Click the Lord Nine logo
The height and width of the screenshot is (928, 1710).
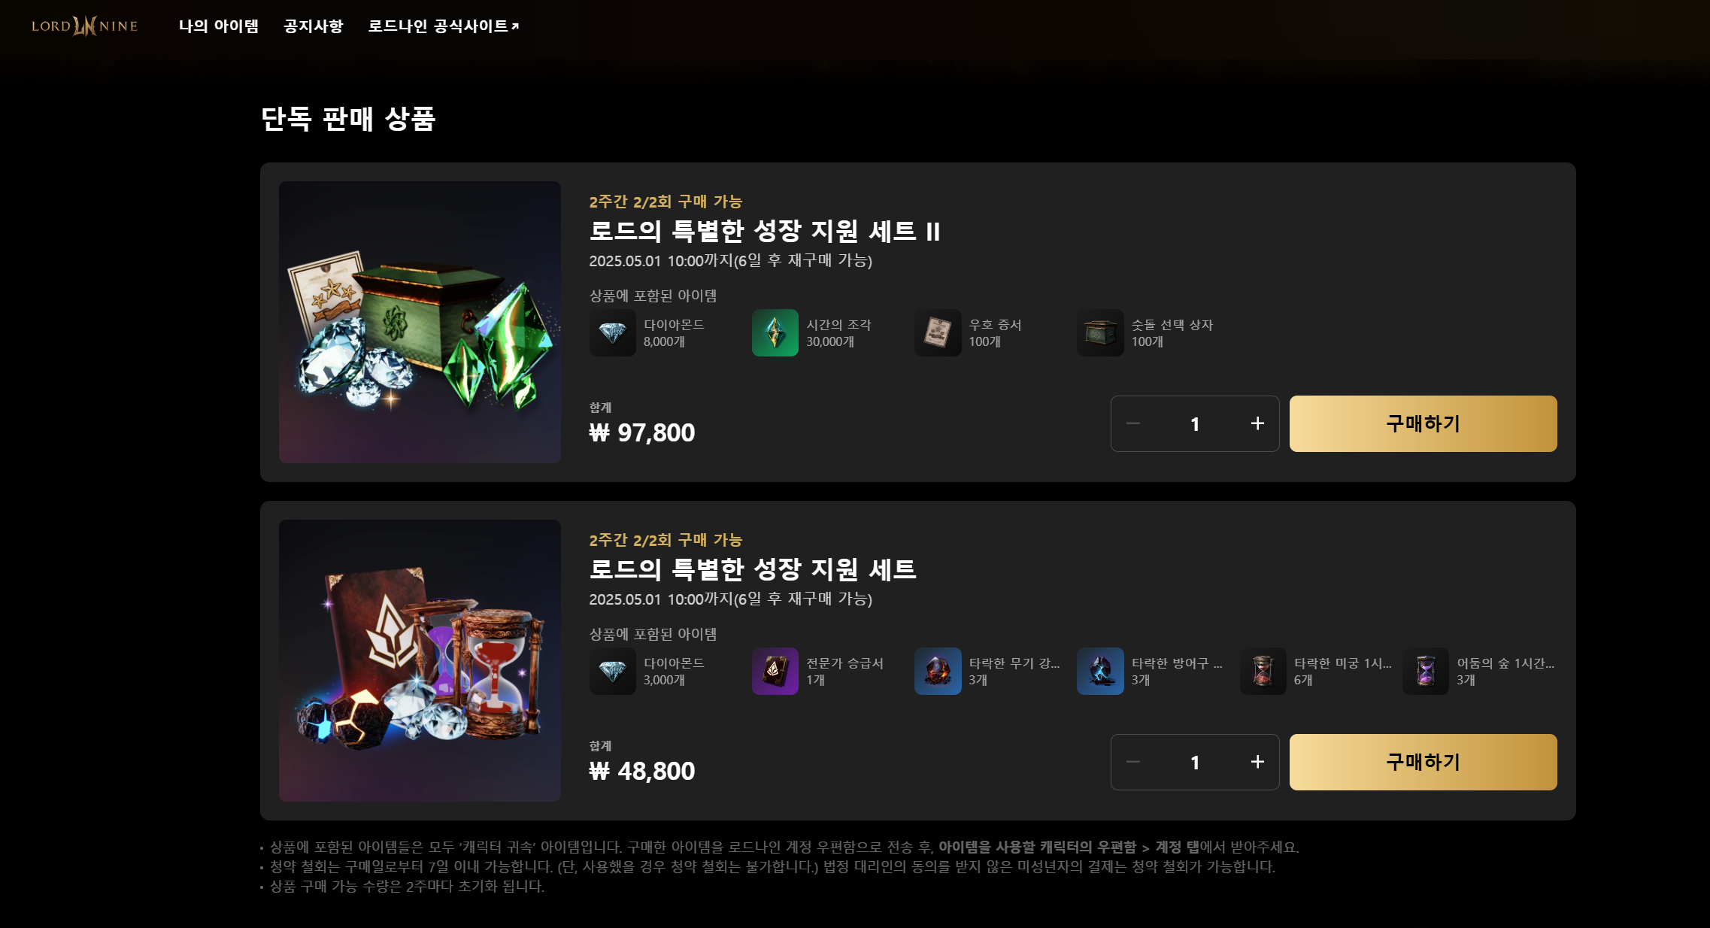coord(84,26)
